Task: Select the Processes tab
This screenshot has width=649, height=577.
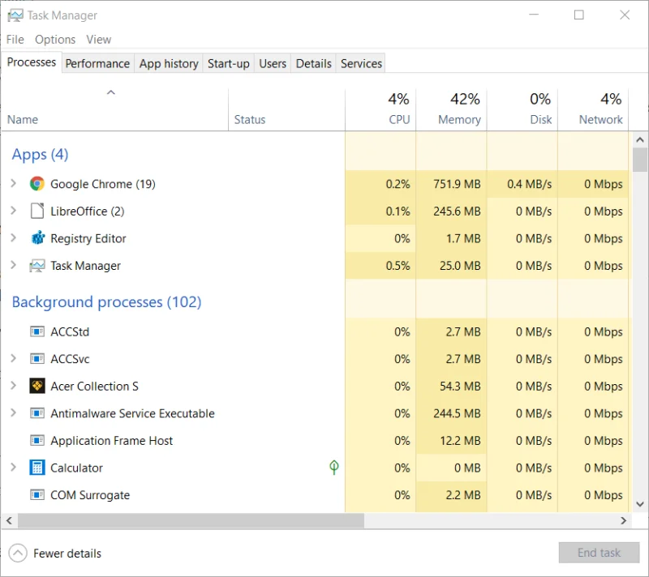Action: coord(32,62)
